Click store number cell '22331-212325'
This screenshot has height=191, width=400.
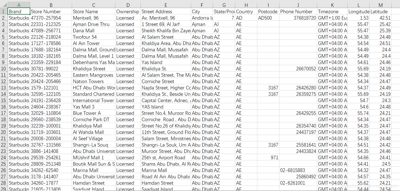point(51,24)
